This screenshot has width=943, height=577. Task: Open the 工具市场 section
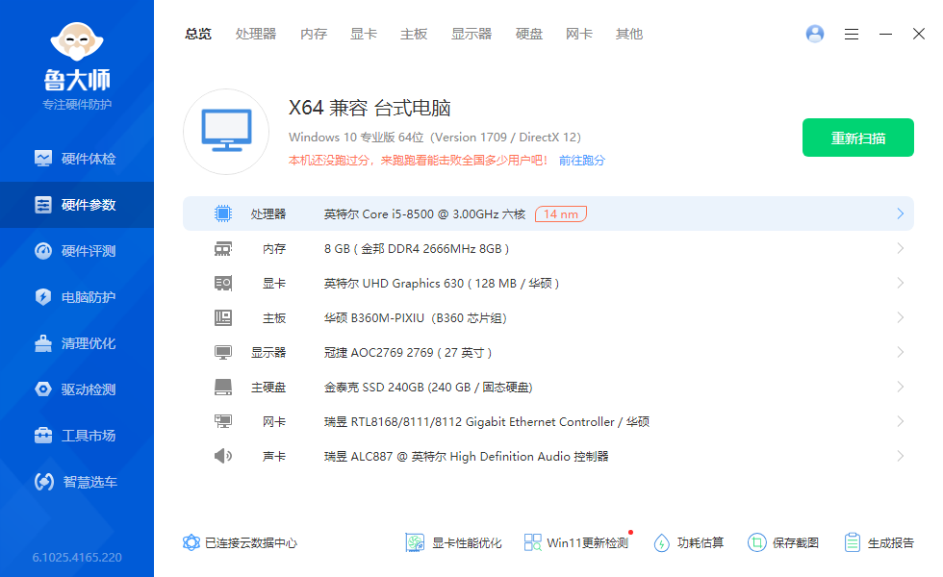tap(77, 435)
